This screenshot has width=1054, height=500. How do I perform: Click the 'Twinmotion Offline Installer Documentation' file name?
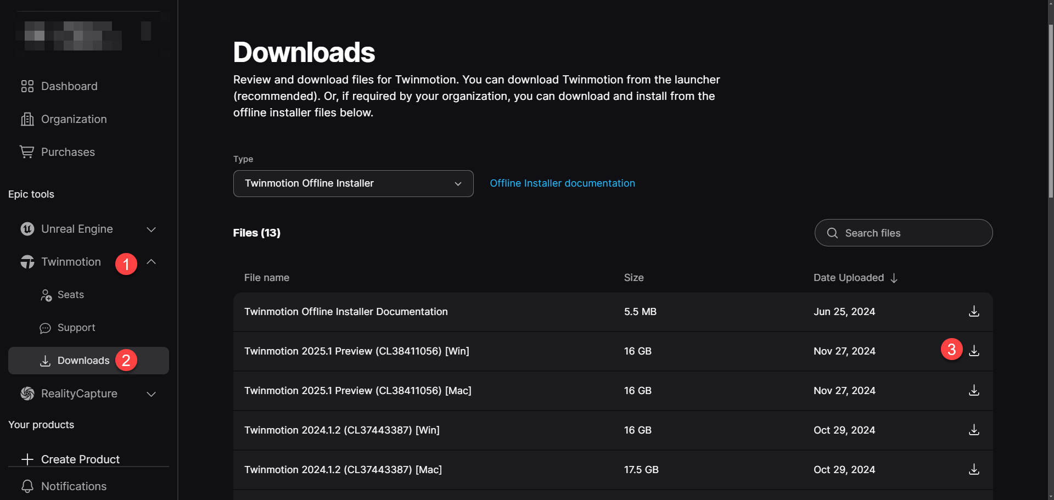[x=346, y=312]
